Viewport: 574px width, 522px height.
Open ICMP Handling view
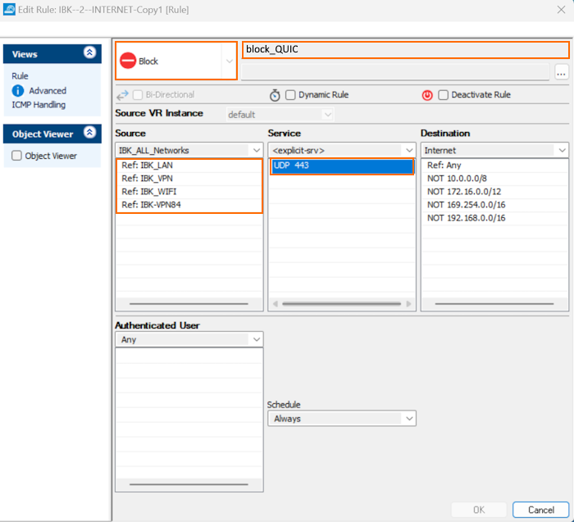[x=39, y=105]
